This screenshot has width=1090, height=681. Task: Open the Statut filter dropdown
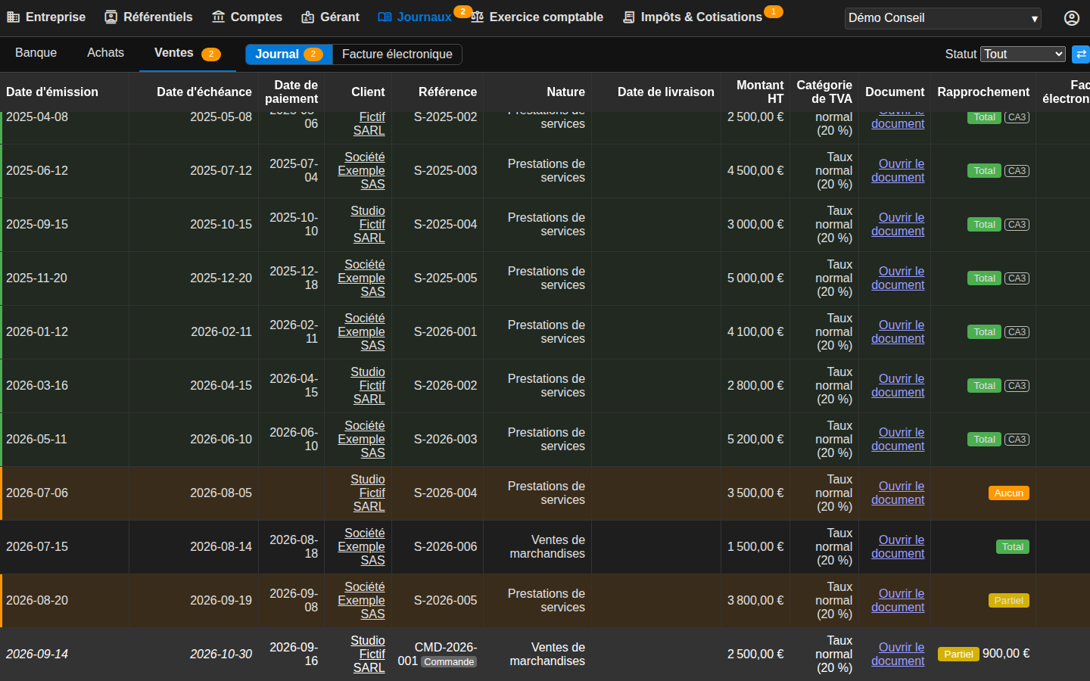tap(1023, 54)
